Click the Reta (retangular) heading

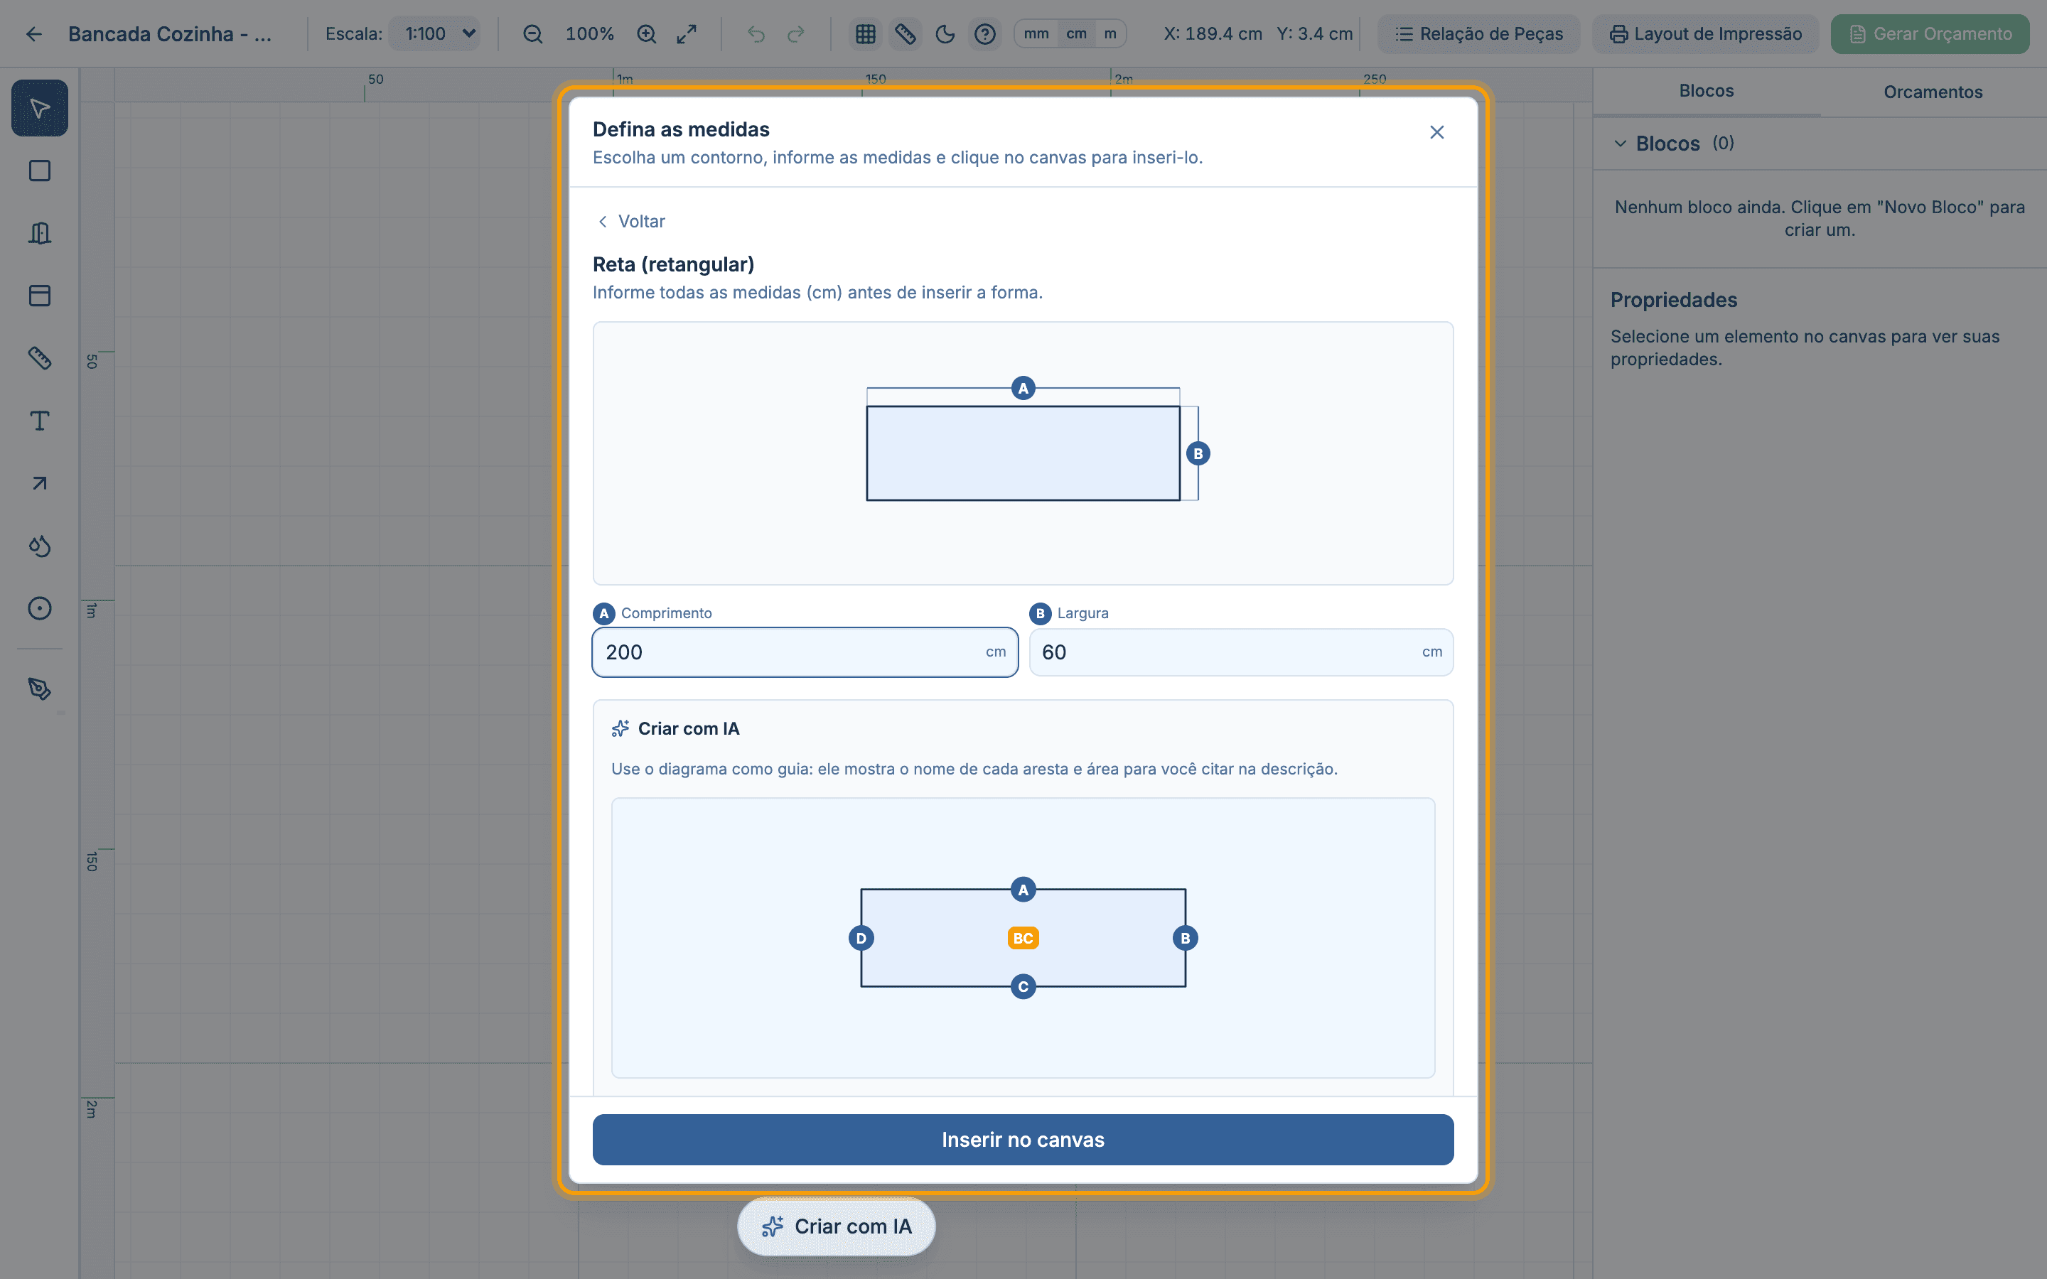[673, 264]
